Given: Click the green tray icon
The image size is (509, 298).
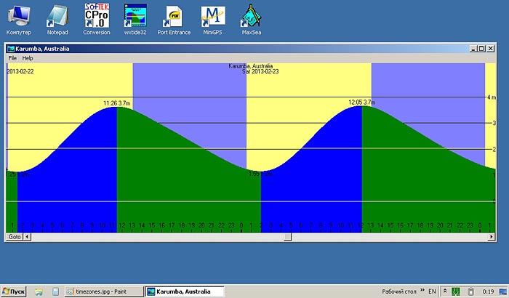Looking at the screenshot, I should 456,291.
